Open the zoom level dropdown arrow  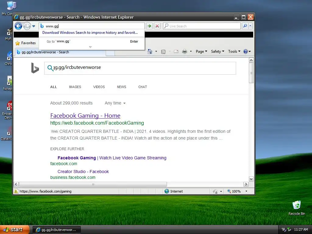tap(246, 191)
